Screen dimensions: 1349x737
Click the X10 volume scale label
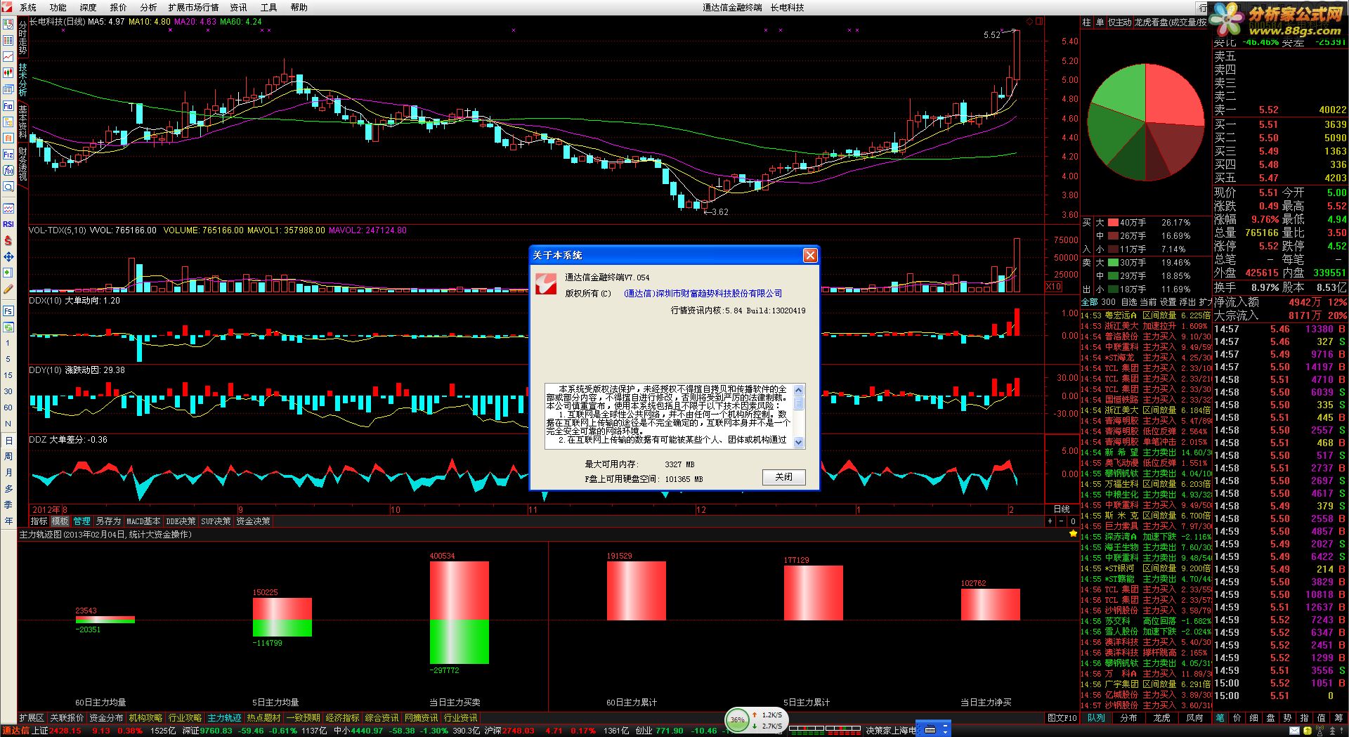click(1054, 287)
